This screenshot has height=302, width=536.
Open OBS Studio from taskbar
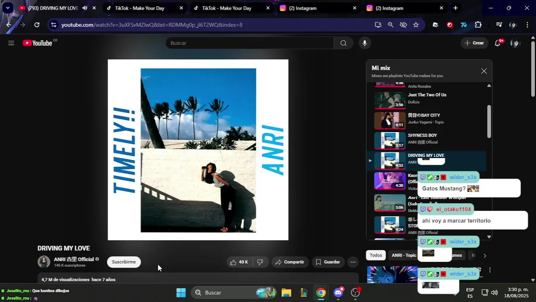[356, 293]
